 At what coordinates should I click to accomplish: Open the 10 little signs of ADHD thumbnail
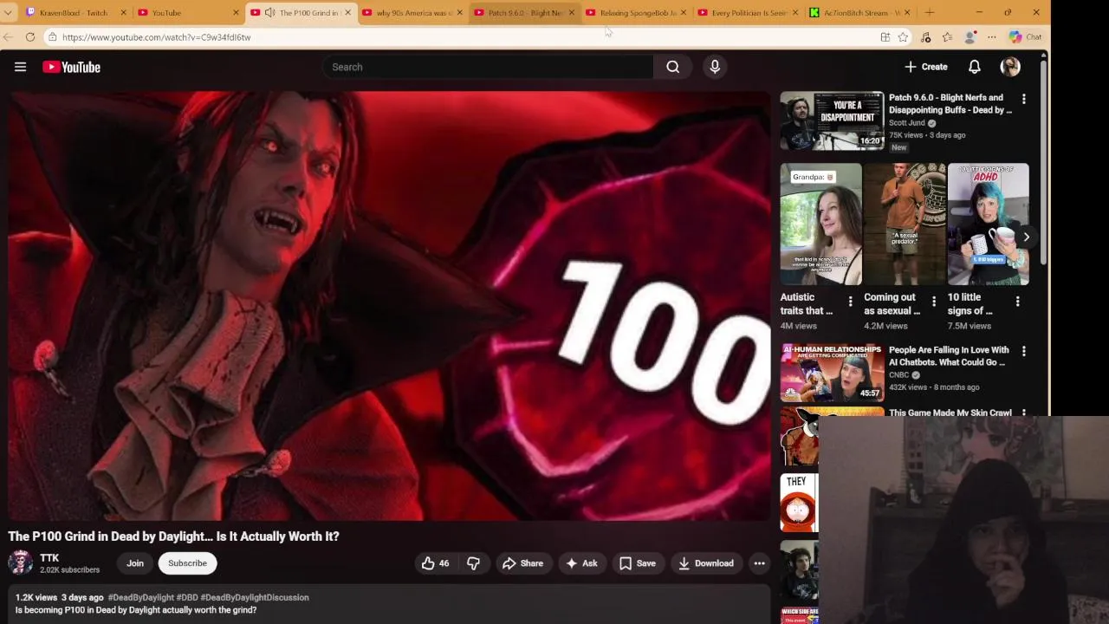988,224
